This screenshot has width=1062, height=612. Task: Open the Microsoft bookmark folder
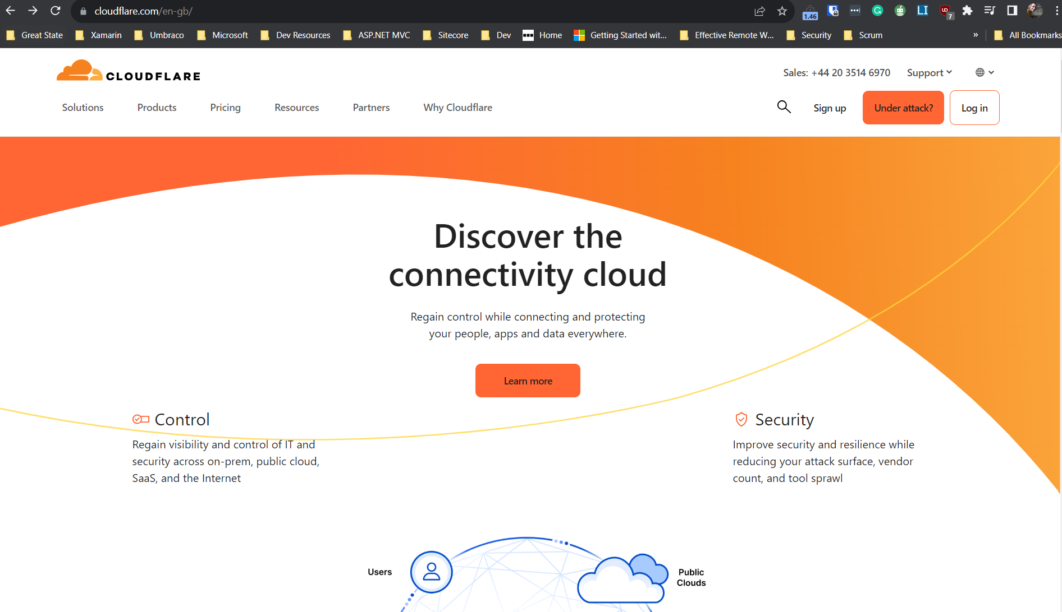(x=222, y=35)
